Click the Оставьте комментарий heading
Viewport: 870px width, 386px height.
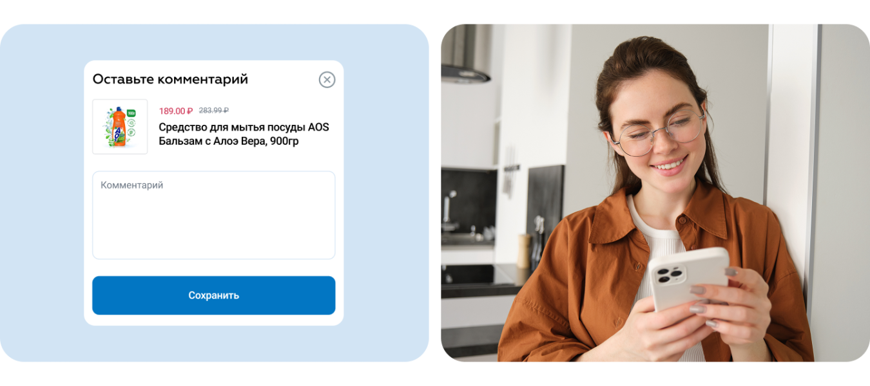click(x=170, y=79)
